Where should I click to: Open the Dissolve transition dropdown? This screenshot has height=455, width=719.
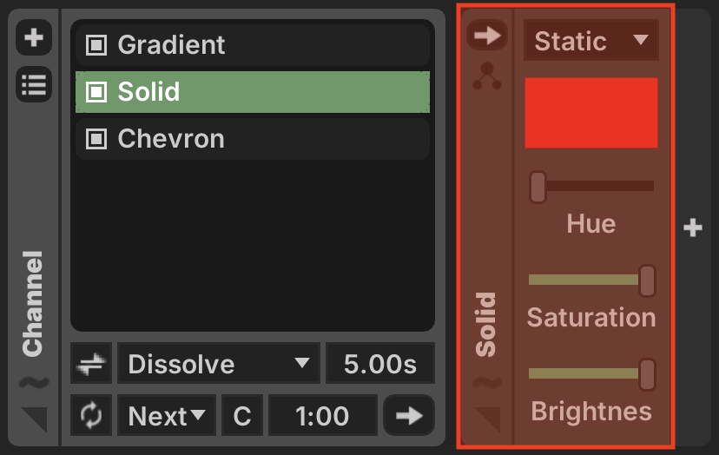[x=219, y=363]
